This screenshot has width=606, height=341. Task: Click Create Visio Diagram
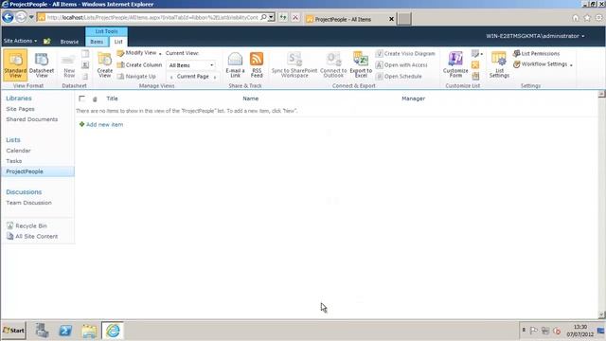[x=405, y=53]
